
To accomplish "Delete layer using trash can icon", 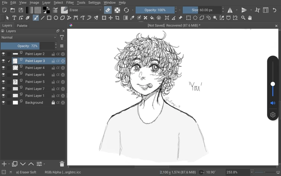I will 62,164.
